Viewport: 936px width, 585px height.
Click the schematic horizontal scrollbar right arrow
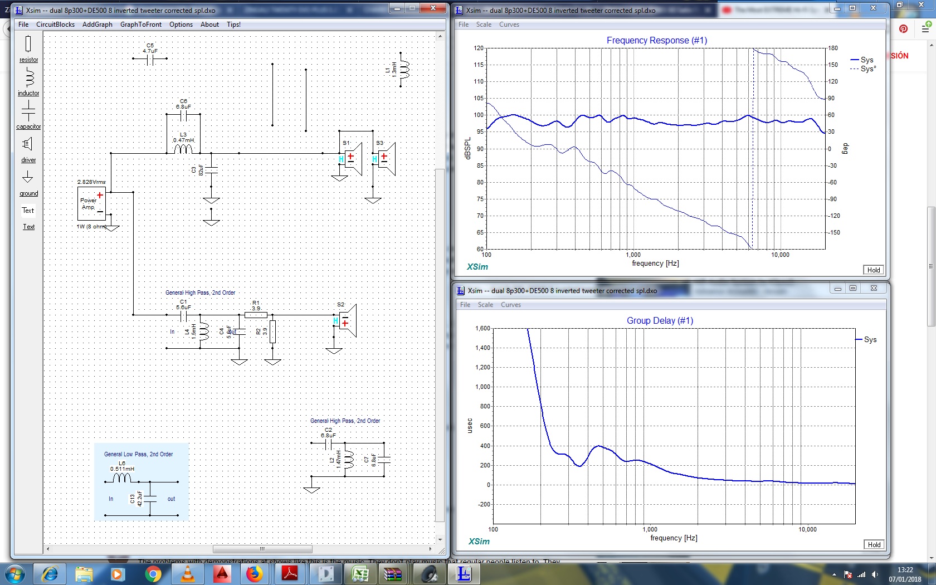point(430,549)
